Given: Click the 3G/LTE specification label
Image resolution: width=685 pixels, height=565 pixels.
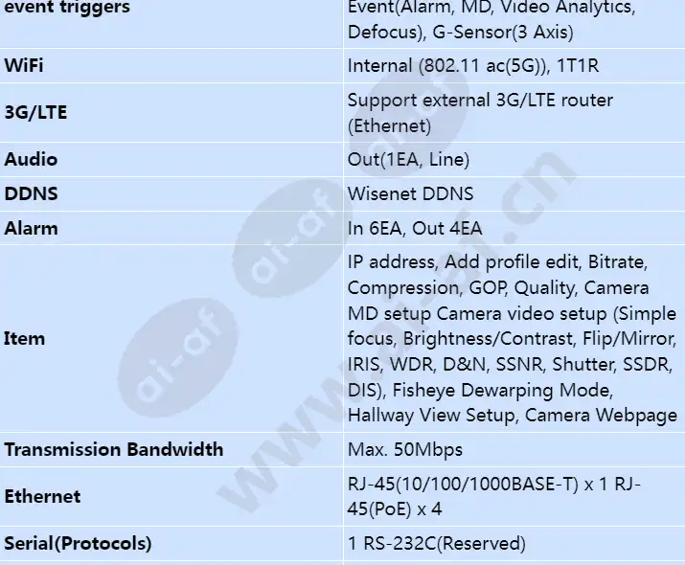Looking at the screenshot, I should pyautogui.click(x=35, y=113).
